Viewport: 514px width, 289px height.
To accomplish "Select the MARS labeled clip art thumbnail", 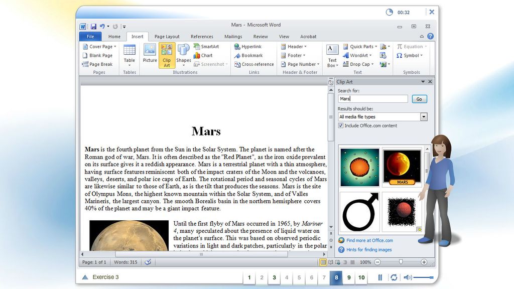I will [x=402, y=167].
